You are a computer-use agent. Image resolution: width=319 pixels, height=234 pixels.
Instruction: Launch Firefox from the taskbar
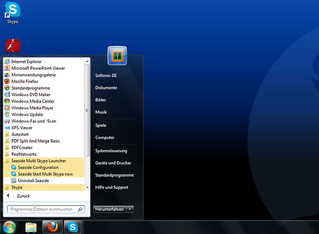52,227
